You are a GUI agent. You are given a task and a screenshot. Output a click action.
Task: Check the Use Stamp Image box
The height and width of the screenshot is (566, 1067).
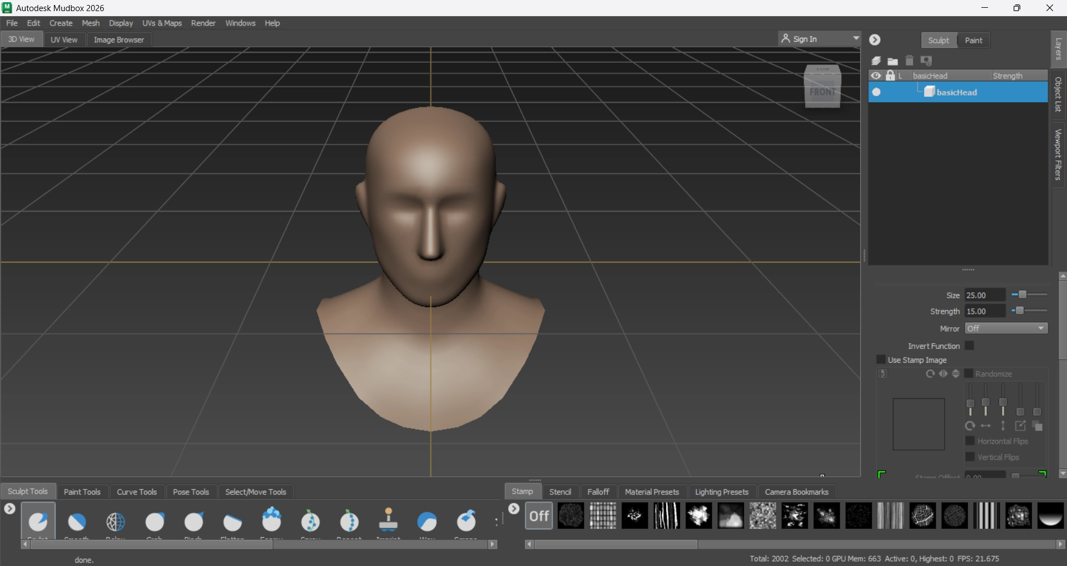point(881,360)
